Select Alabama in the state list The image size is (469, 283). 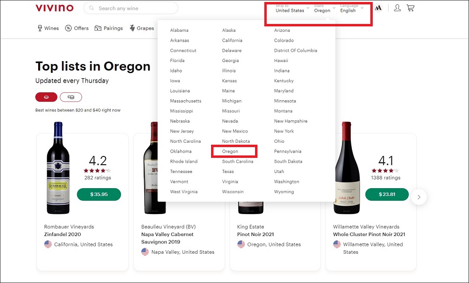coord(179,30)
